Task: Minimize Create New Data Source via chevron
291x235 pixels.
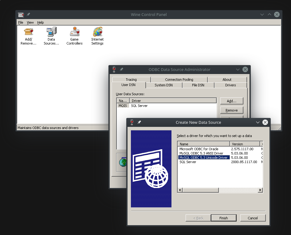Action: pos(258,123)
